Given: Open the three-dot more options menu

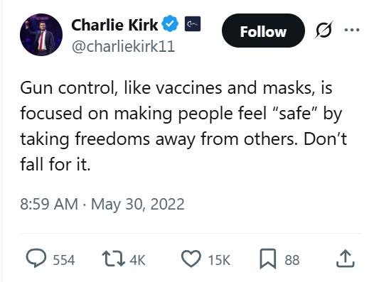Looking at the screenshot, I should click(352, 30).
